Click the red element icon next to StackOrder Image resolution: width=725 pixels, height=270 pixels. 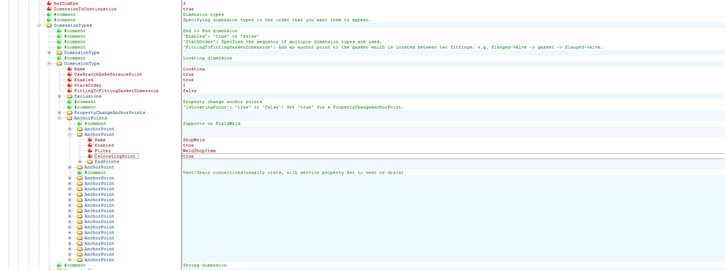click(70, 86)
